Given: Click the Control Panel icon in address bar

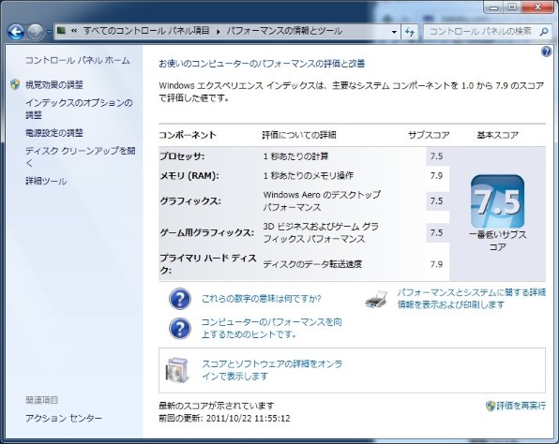Looking at the screenshot, I should (61, 31).
